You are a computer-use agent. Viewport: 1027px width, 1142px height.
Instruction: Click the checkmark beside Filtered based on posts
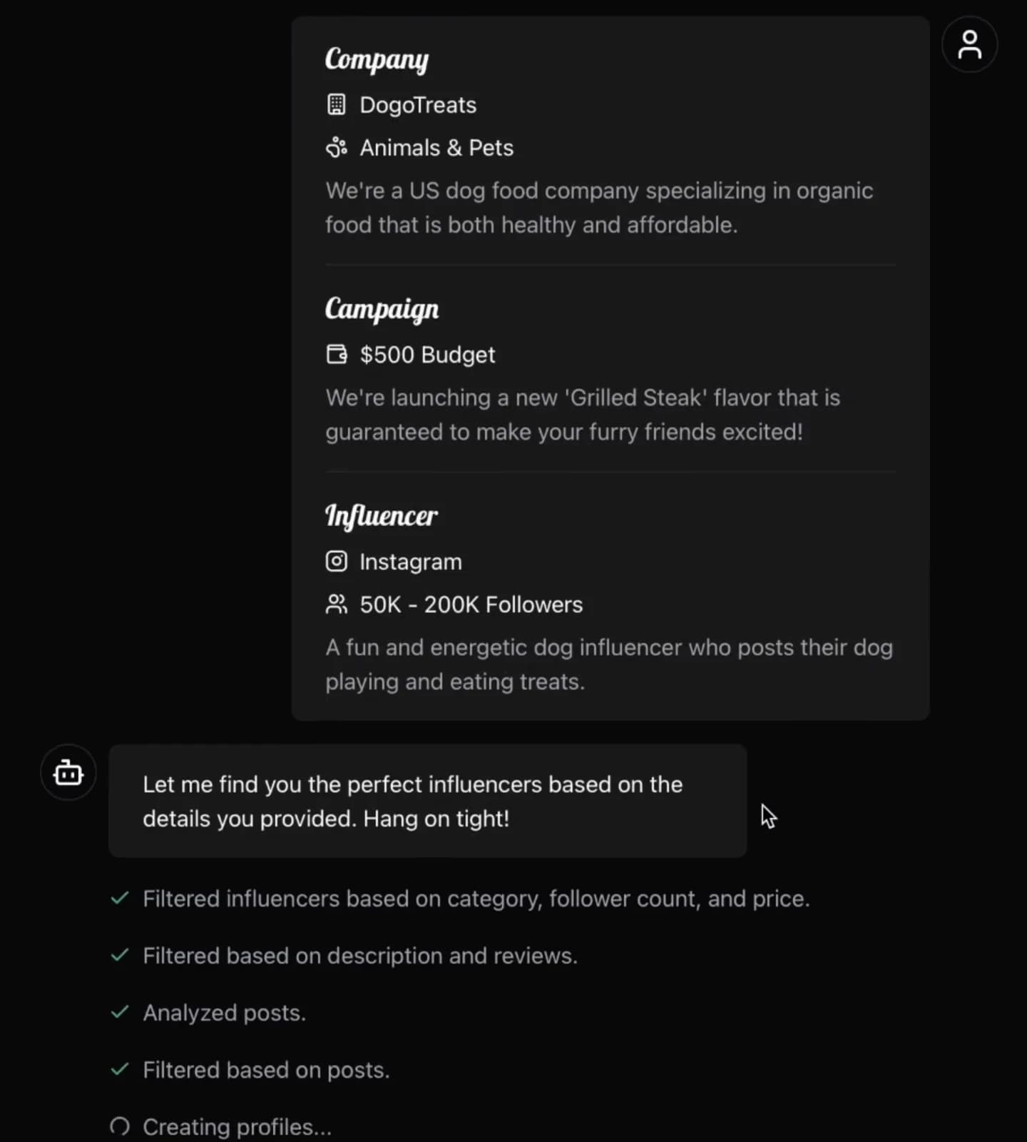click(x=120, y=1069)
